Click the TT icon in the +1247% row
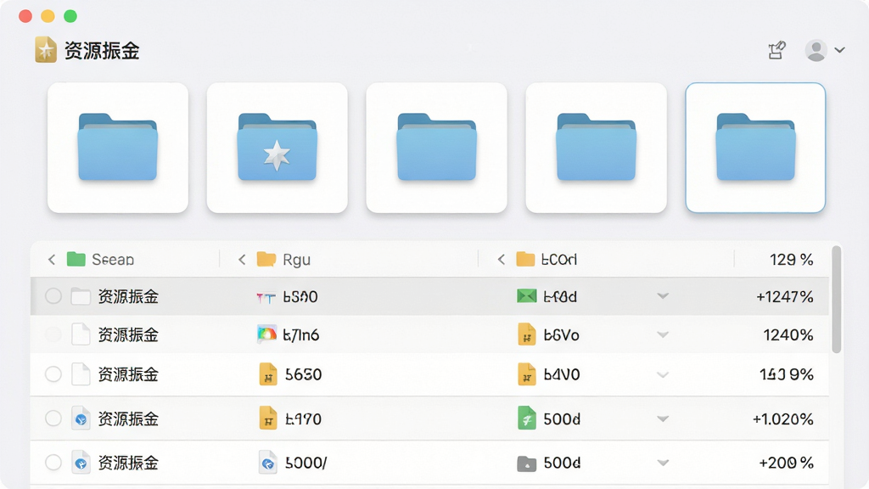 pyautogui.click(x=266, y=298)
